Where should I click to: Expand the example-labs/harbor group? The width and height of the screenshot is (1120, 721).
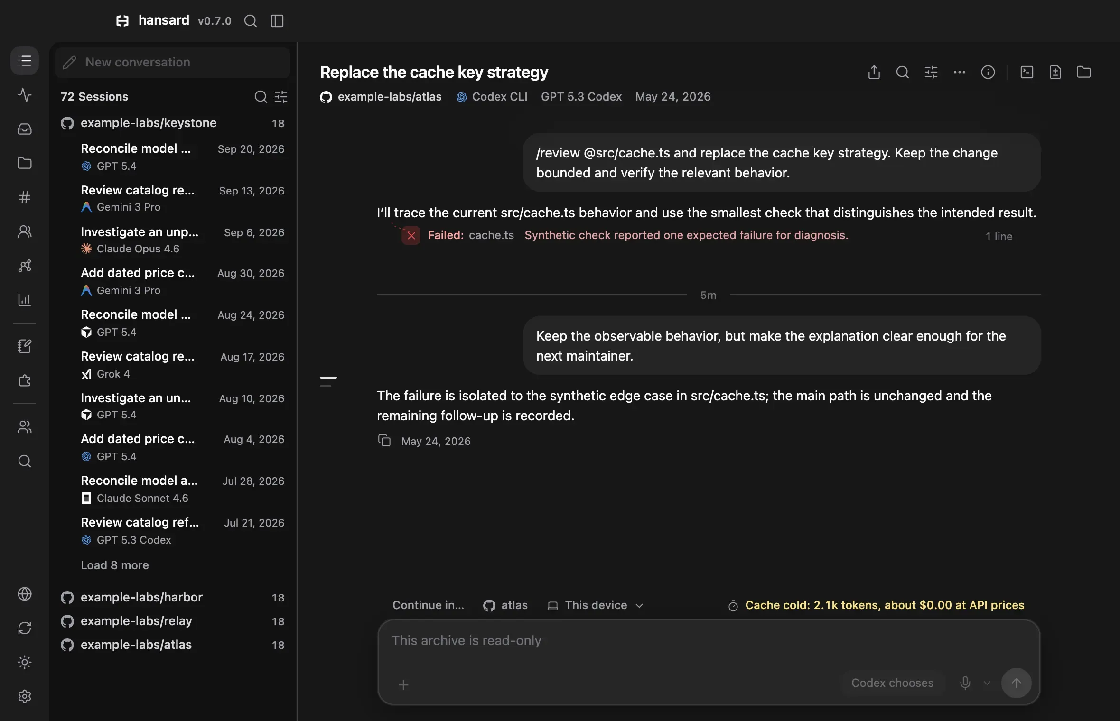[x=173, y=598]
